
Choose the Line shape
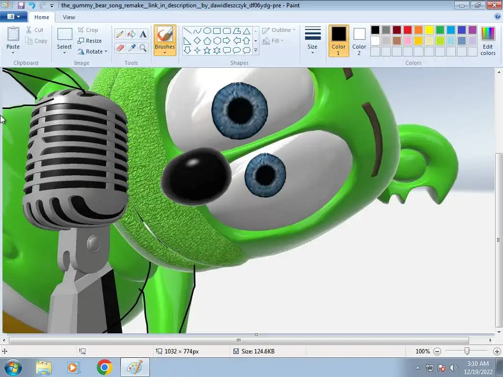pyautogui.click(x=187, y=31)
